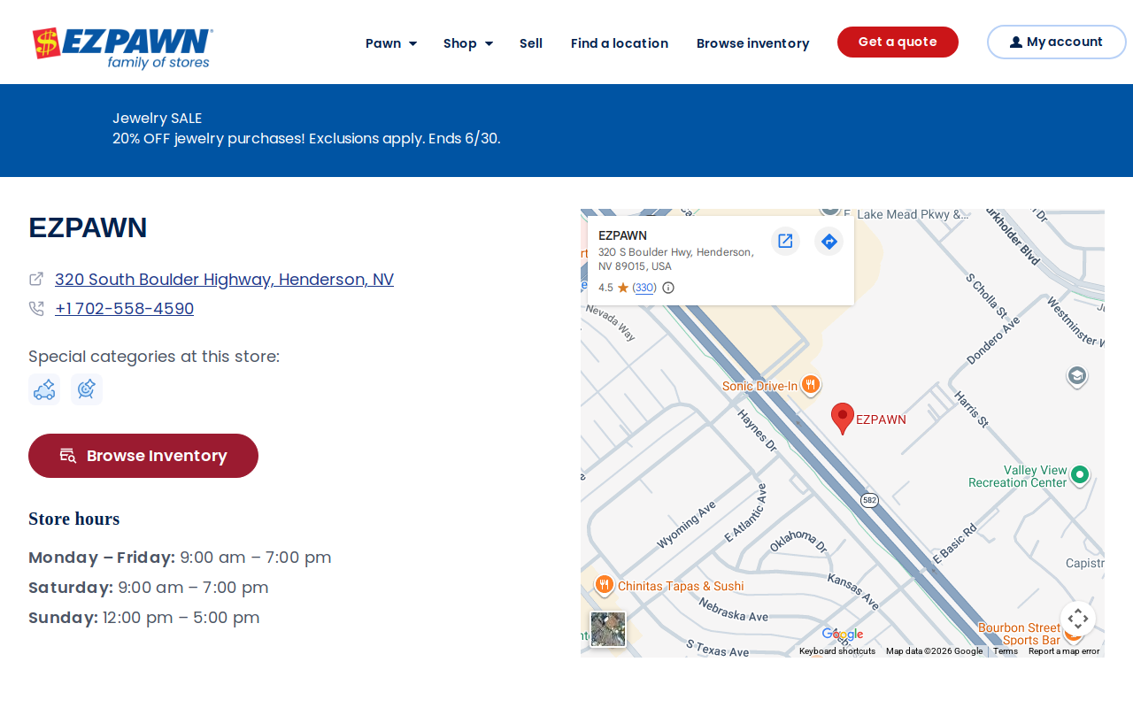The height and width of the screenshot is (708, 1133).
Task: Open the 320 South Boulder Highway address link
Action: 224,279
